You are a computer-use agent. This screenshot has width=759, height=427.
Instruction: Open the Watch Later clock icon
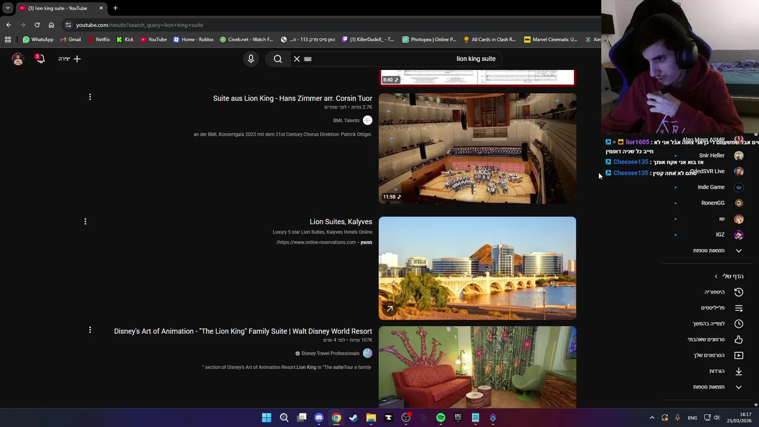click(x=738, y=324)
